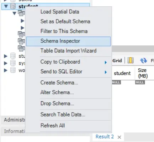This screenshot has height=142, width=154.
Task: Select the student schema name in tree
Action: pyautogui.click(x=28, y=6)
